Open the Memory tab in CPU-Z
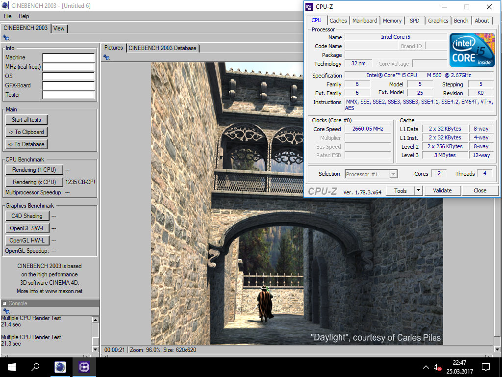The image size is (502, 377). pyautogui.click(x=392, y=21)
